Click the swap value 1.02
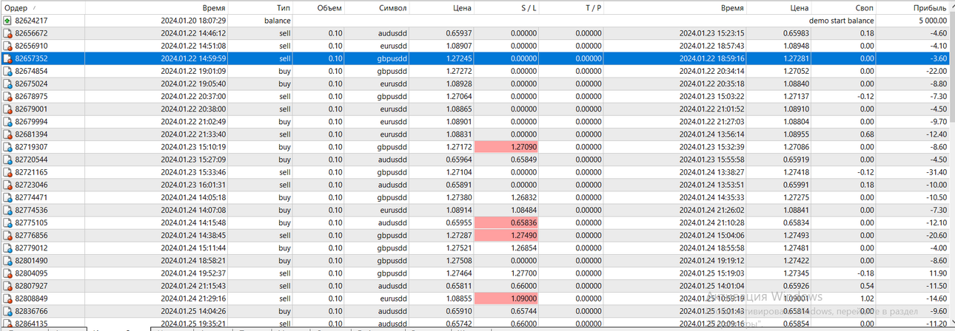The image size is (955, 331). tap(866, 298)
